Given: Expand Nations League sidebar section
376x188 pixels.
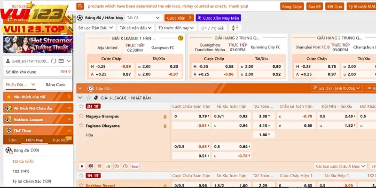Looking at the screenshot, I should coord(38,119).
